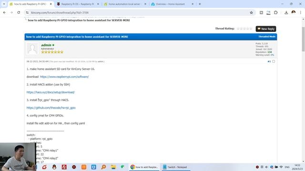305x171 pixels.
Task: Open the Chrome three-dot menu
Action: coord(301,13)
